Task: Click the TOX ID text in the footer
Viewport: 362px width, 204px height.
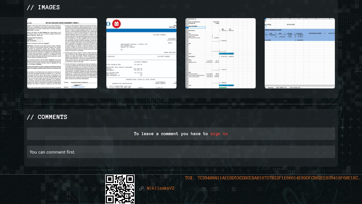Action: [273, 178]
